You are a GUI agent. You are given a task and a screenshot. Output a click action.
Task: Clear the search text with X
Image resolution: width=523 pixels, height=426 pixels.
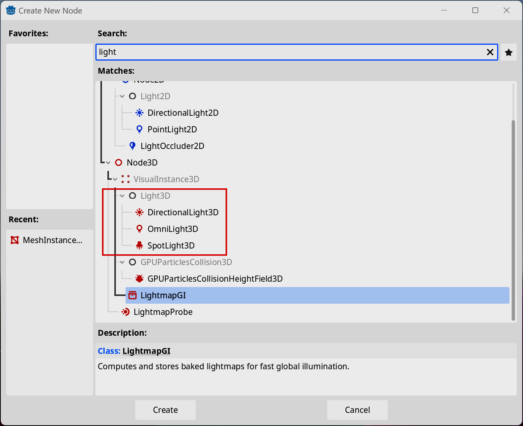click(x=490, y=52)
